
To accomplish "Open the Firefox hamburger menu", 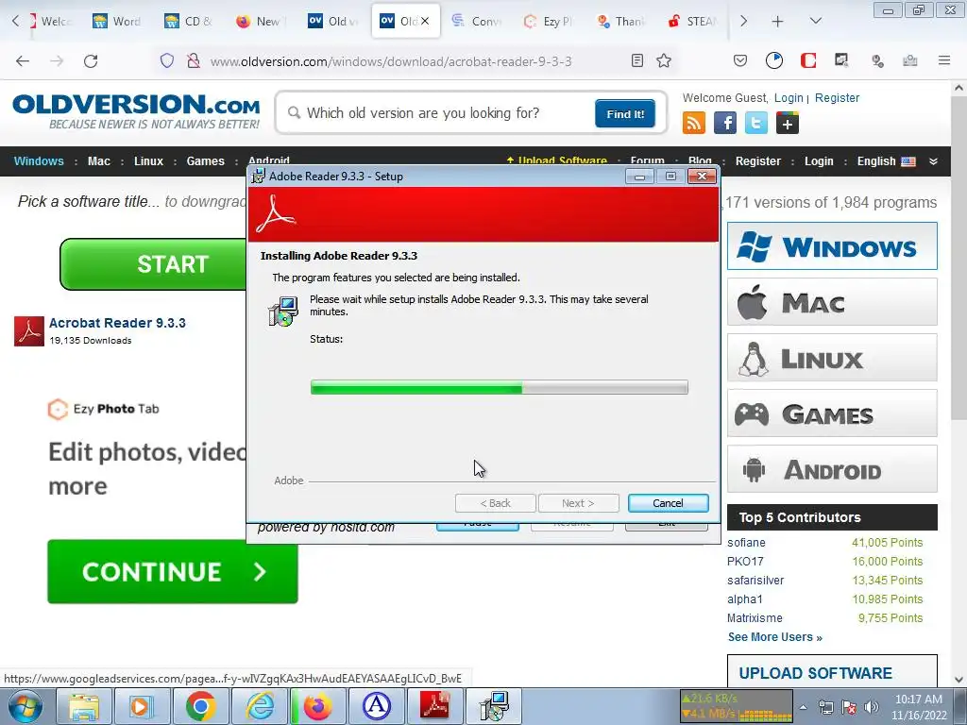I will tap(944, 60).
